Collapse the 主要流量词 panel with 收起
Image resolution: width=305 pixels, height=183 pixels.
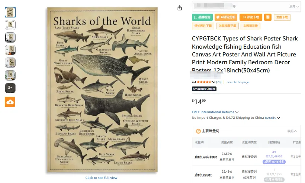click(x=292, y=131)
